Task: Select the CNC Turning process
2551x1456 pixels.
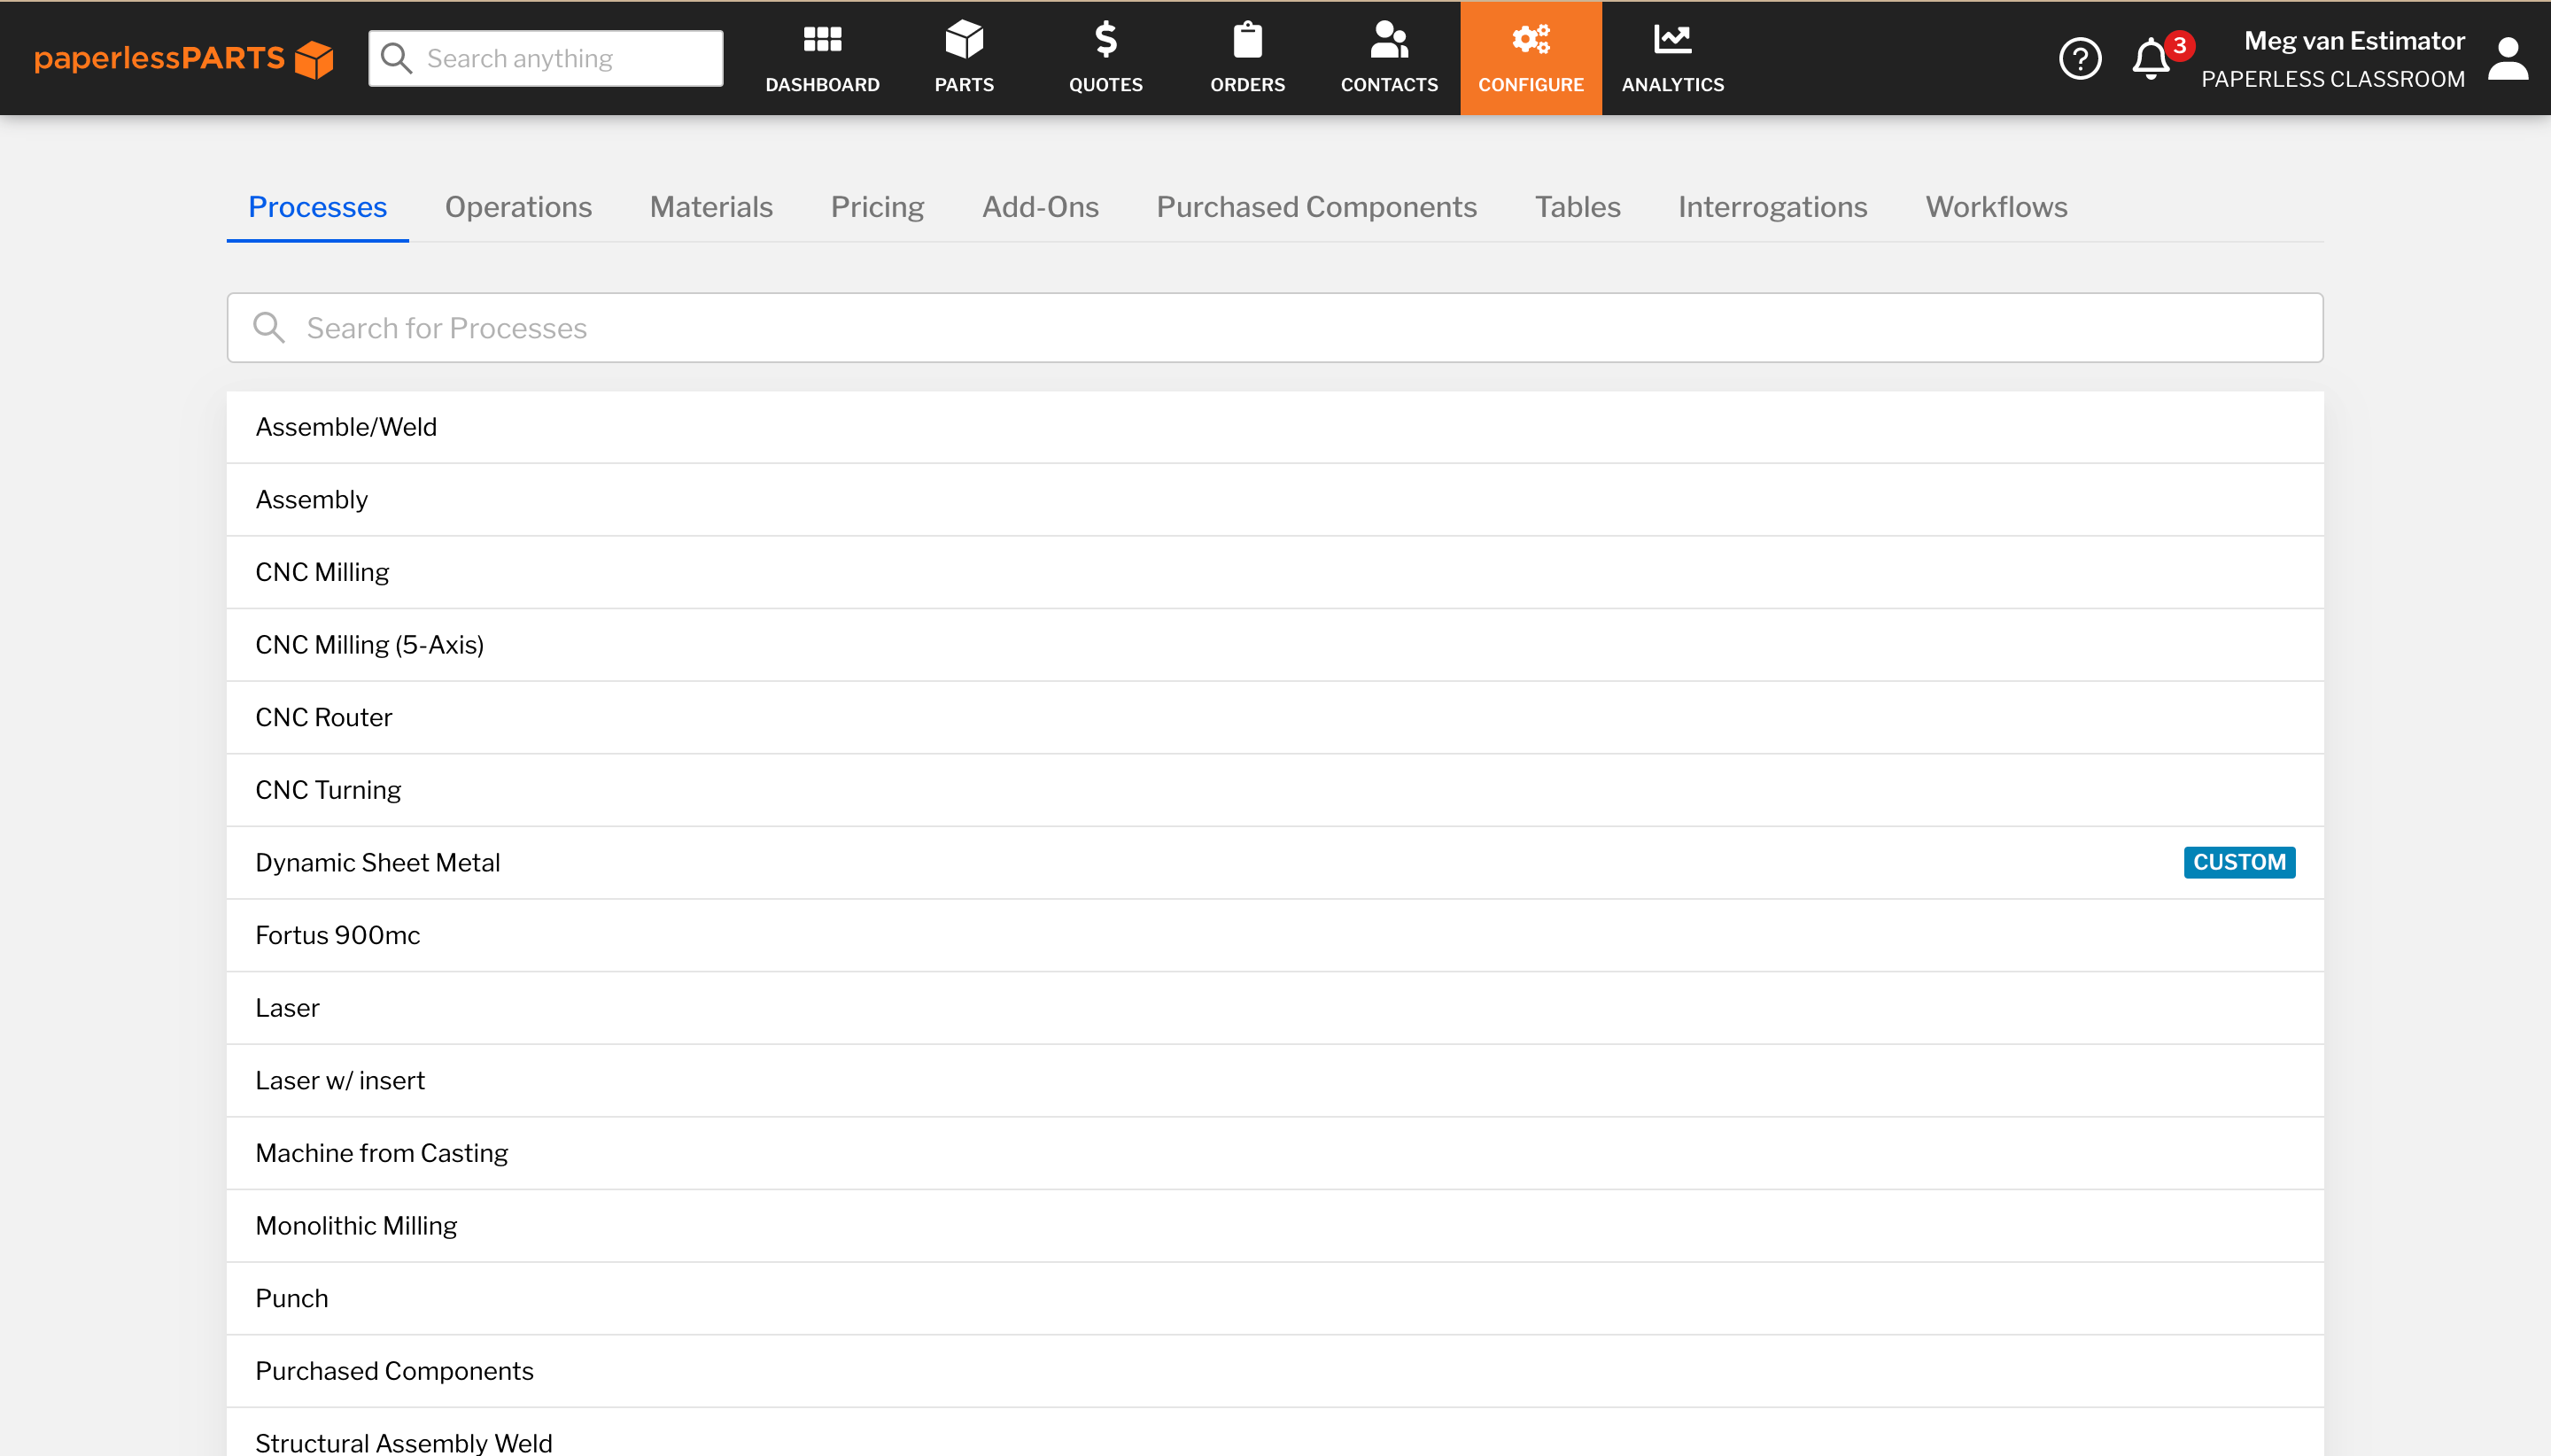Action: click(328, 789)
